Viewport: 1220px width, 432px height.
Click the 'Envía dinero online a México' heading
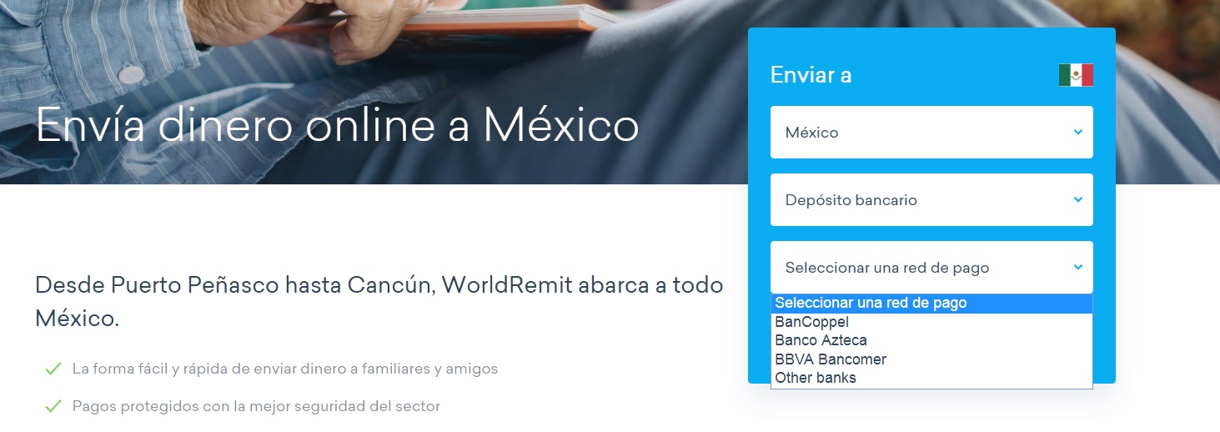pos(337,125)
